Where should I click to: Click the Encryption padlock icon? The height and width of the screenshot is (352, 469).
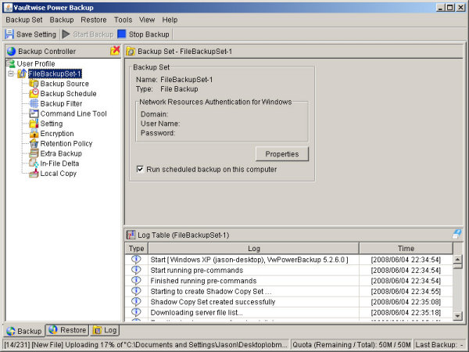[x=34, y=134]
